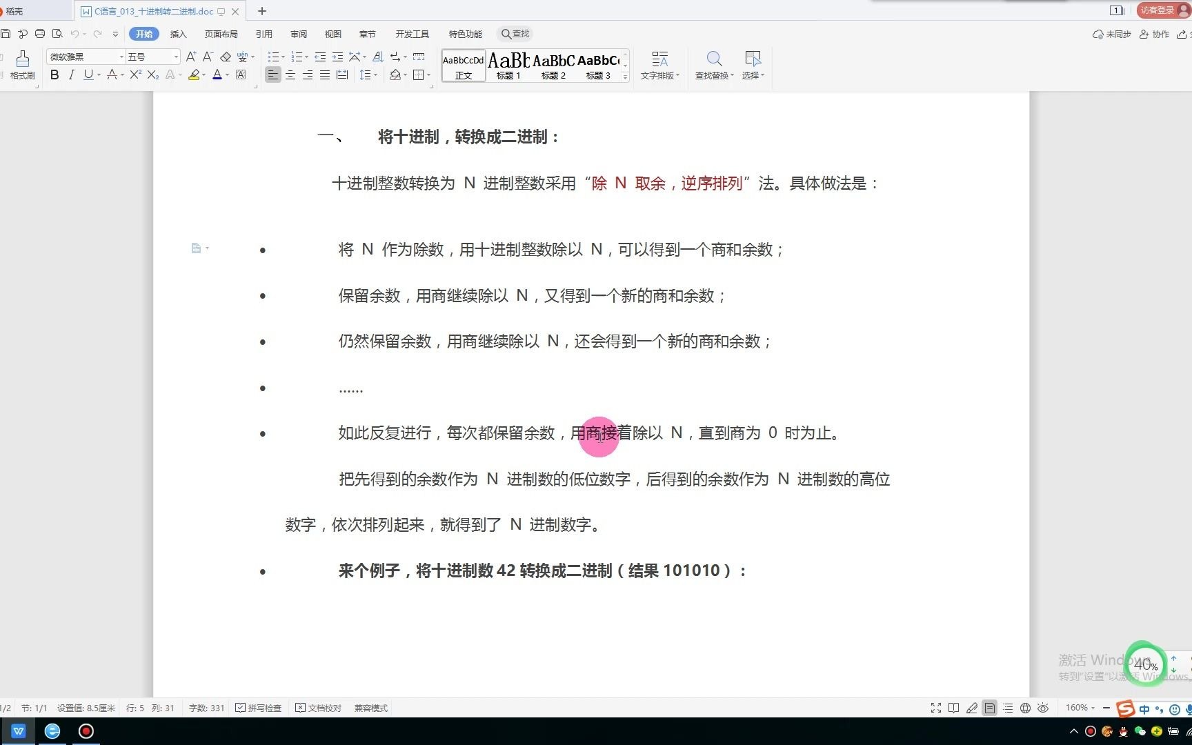Click distributed alignment icon

pyautogui.click(x=342, y=74)
